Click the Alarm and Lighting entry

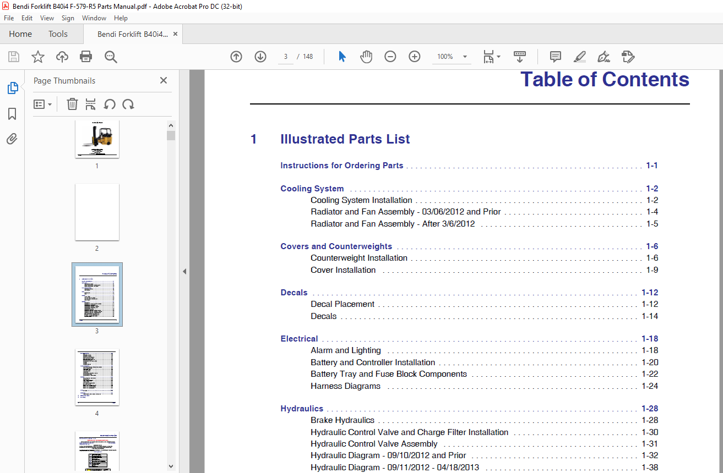346,350
